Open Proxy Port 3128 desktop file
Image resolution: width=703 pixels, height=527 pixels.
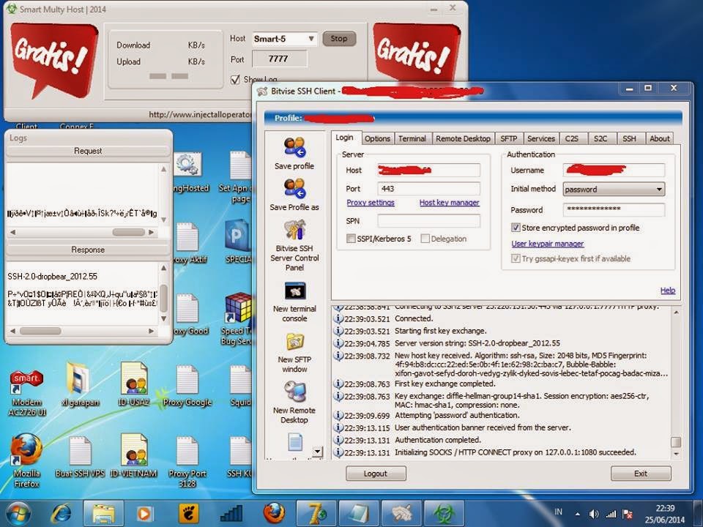point(187,462)
